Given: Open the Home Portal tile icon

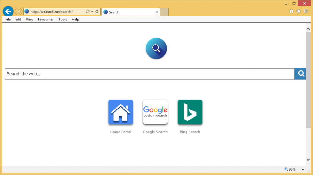Looking at the screenshot, I should point(120,112).
